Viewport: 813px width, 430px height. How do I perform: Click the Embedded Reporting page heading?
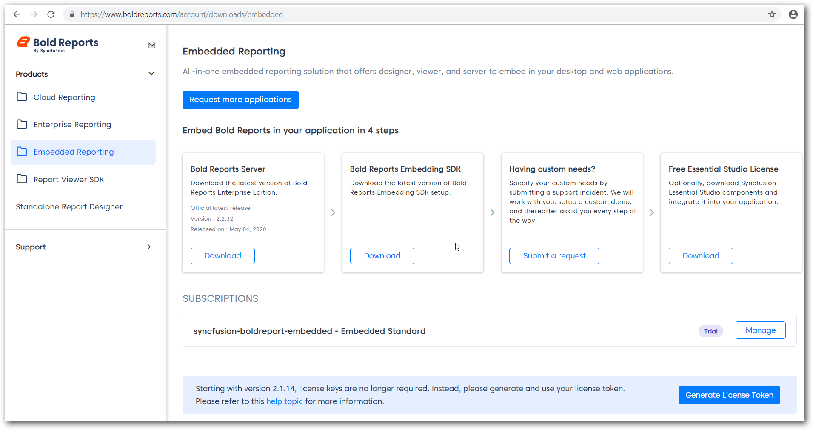(x=234, y=52)
